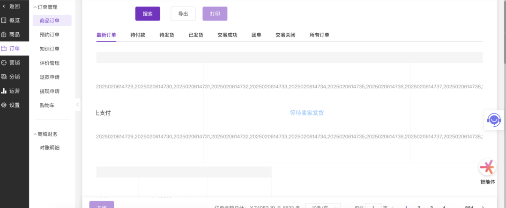
Task: Switch to the 交易成功 tab
Action: 227,35
